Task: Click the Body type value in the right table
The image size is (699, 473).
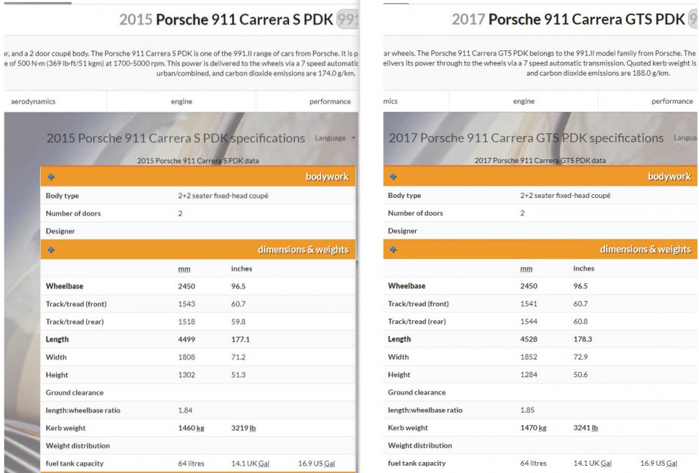Action: click(565, 195)
